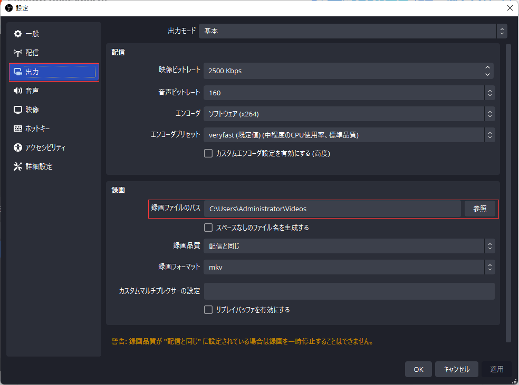Open Advanced (詳細設定) tools icon
This screenshot has height=385, width=519.
[18, 166]
